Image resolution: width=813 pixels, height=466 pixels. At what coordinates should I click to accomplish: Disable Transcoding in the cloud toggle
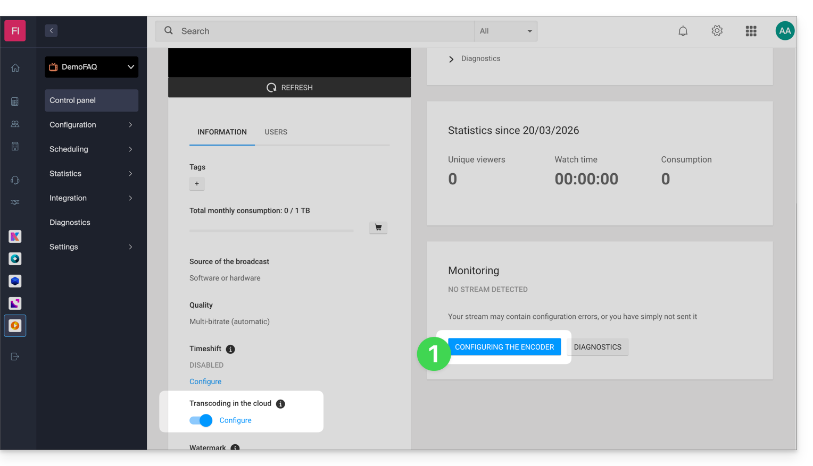[201, 420]
